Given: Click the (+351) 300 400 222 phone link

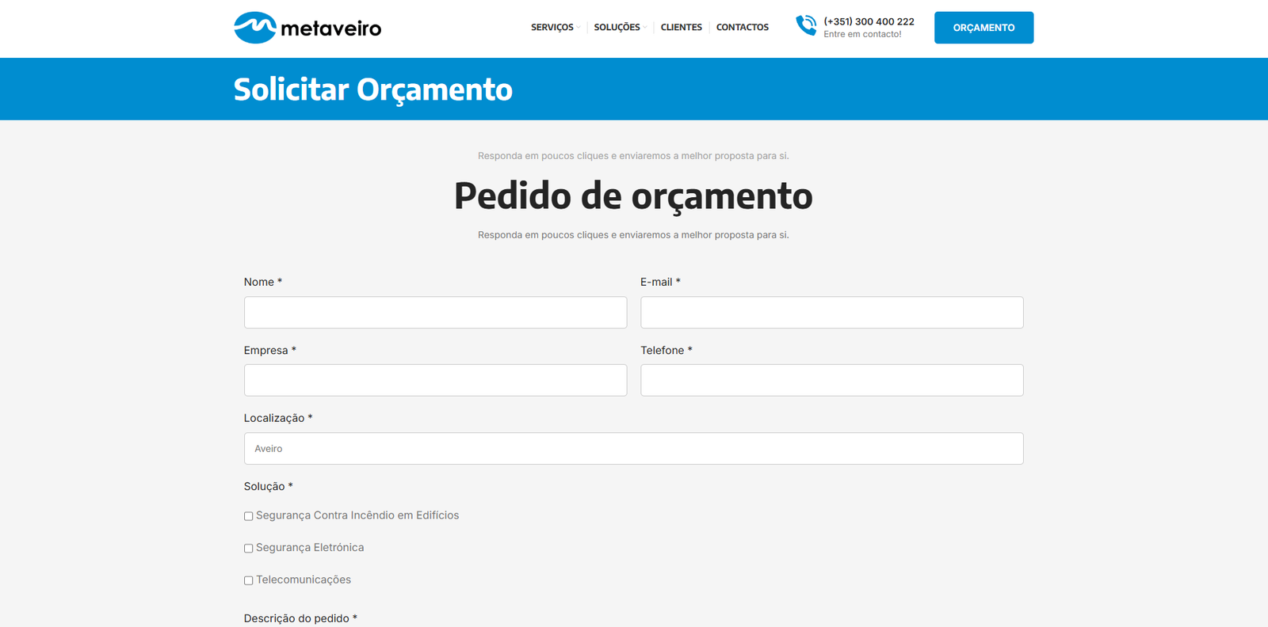Looking at the screenshot, I should click(869, 21).
